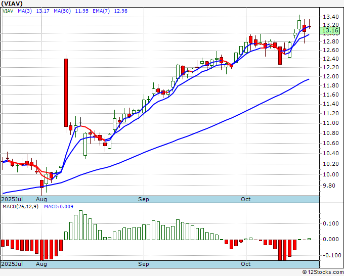Image resolution: width=344 pixels, height=276 pixels.
Task: Click the EMA(7) value 12.98
Action: 121,11
